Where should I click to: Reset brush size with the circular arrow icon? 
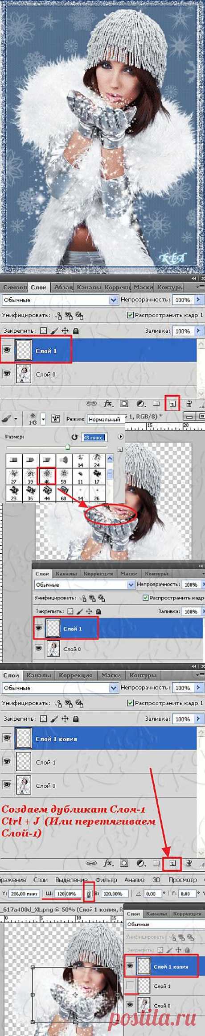coord(74,437)
